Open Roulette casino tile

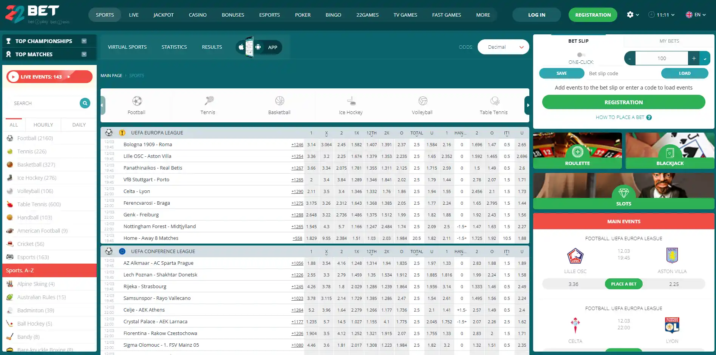577,150
